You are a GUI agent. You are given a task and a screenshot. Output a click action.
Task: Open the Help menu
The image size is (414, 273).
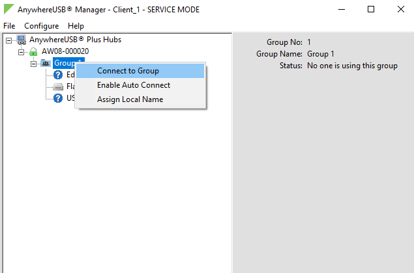point(76,26)
